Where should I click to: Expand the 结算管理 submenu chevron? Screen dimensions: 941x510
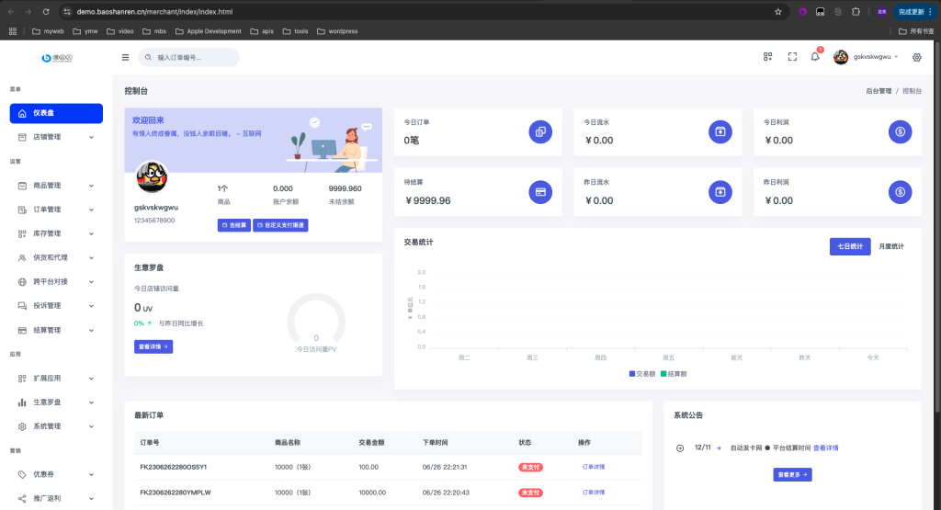91,331
